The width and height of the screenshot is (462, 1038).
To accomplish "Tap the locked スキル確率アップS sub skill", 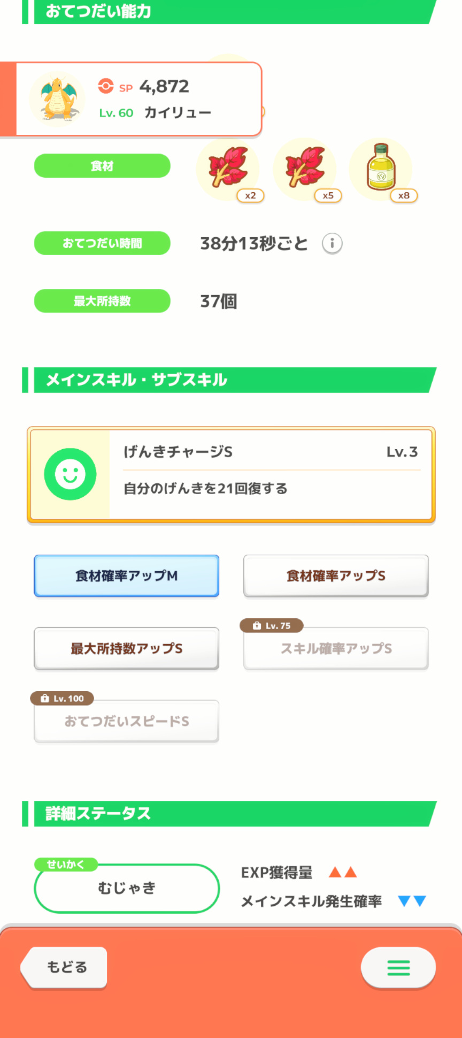I will (x=336, y=649).
